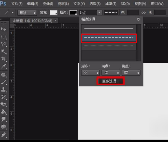Viewport: 168px width, 142px height.
Task: Open the 描边 stroke color swatch
Action: [73, 13]
